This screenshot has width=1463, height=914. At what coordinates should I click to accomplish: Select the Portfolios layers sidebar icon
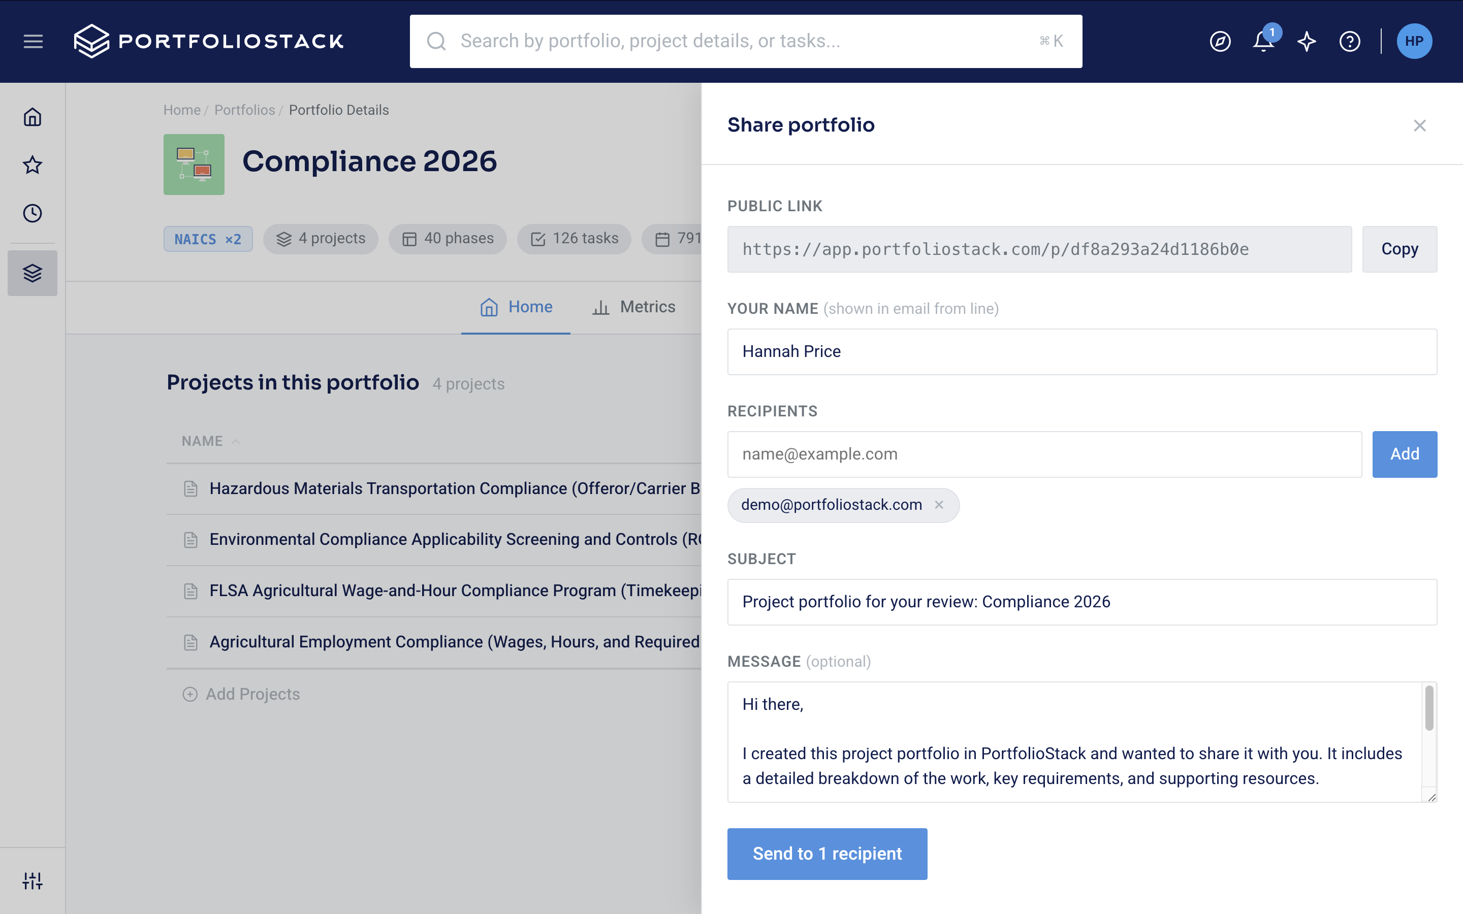coord(33,273)
